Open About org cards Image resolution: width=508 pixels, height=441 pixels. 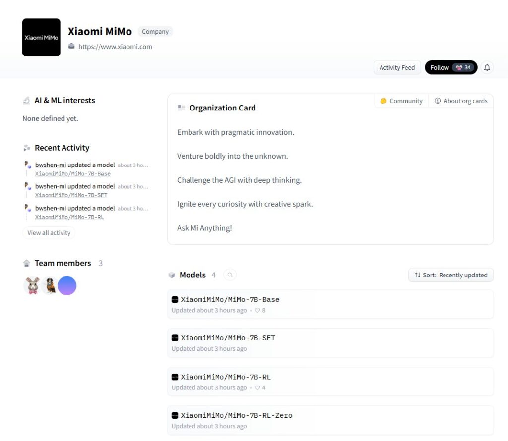point(461,101)
